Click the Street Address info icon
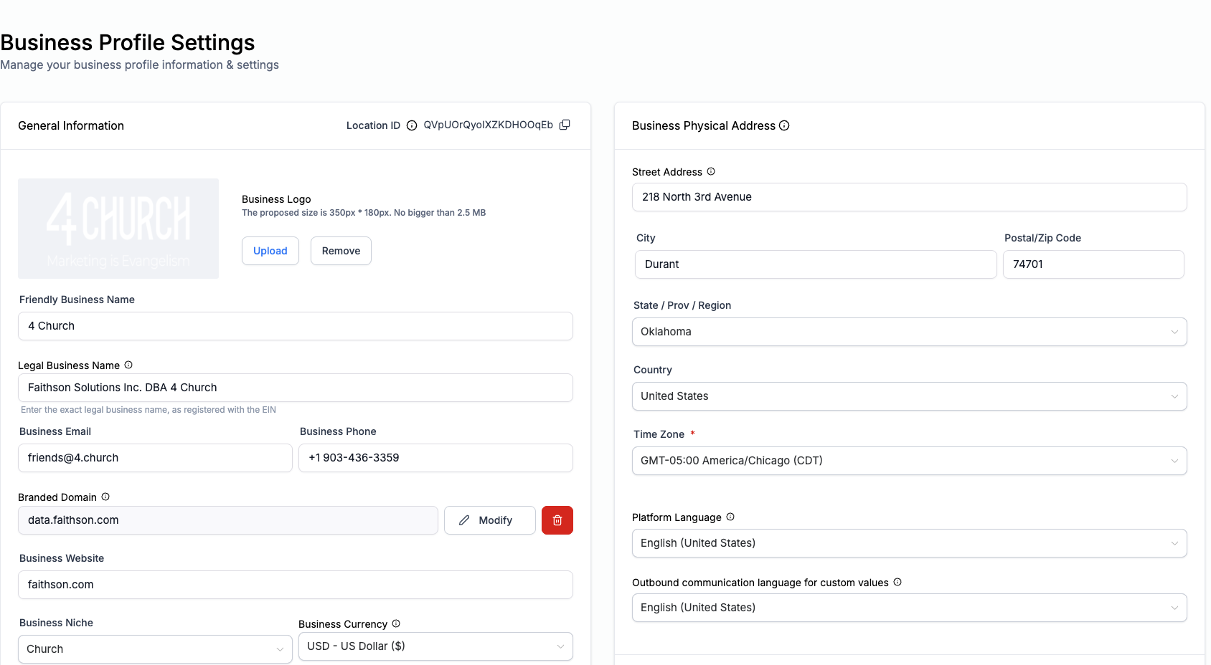The image size is (1211, 665). tap(711, 171)
